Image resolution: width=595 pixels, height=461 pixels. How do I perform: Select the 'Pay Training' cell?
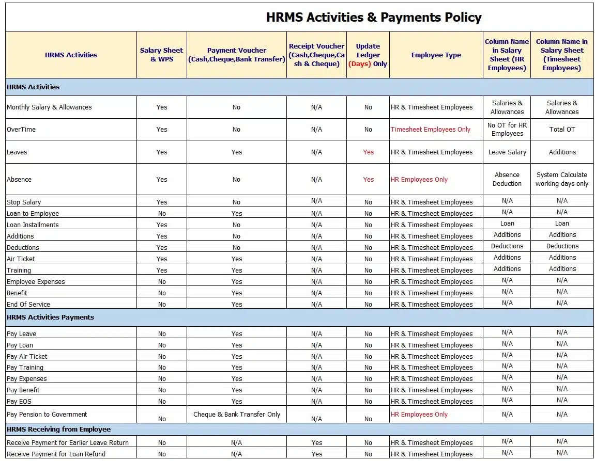pyautogui.click(x=71, y=367)
